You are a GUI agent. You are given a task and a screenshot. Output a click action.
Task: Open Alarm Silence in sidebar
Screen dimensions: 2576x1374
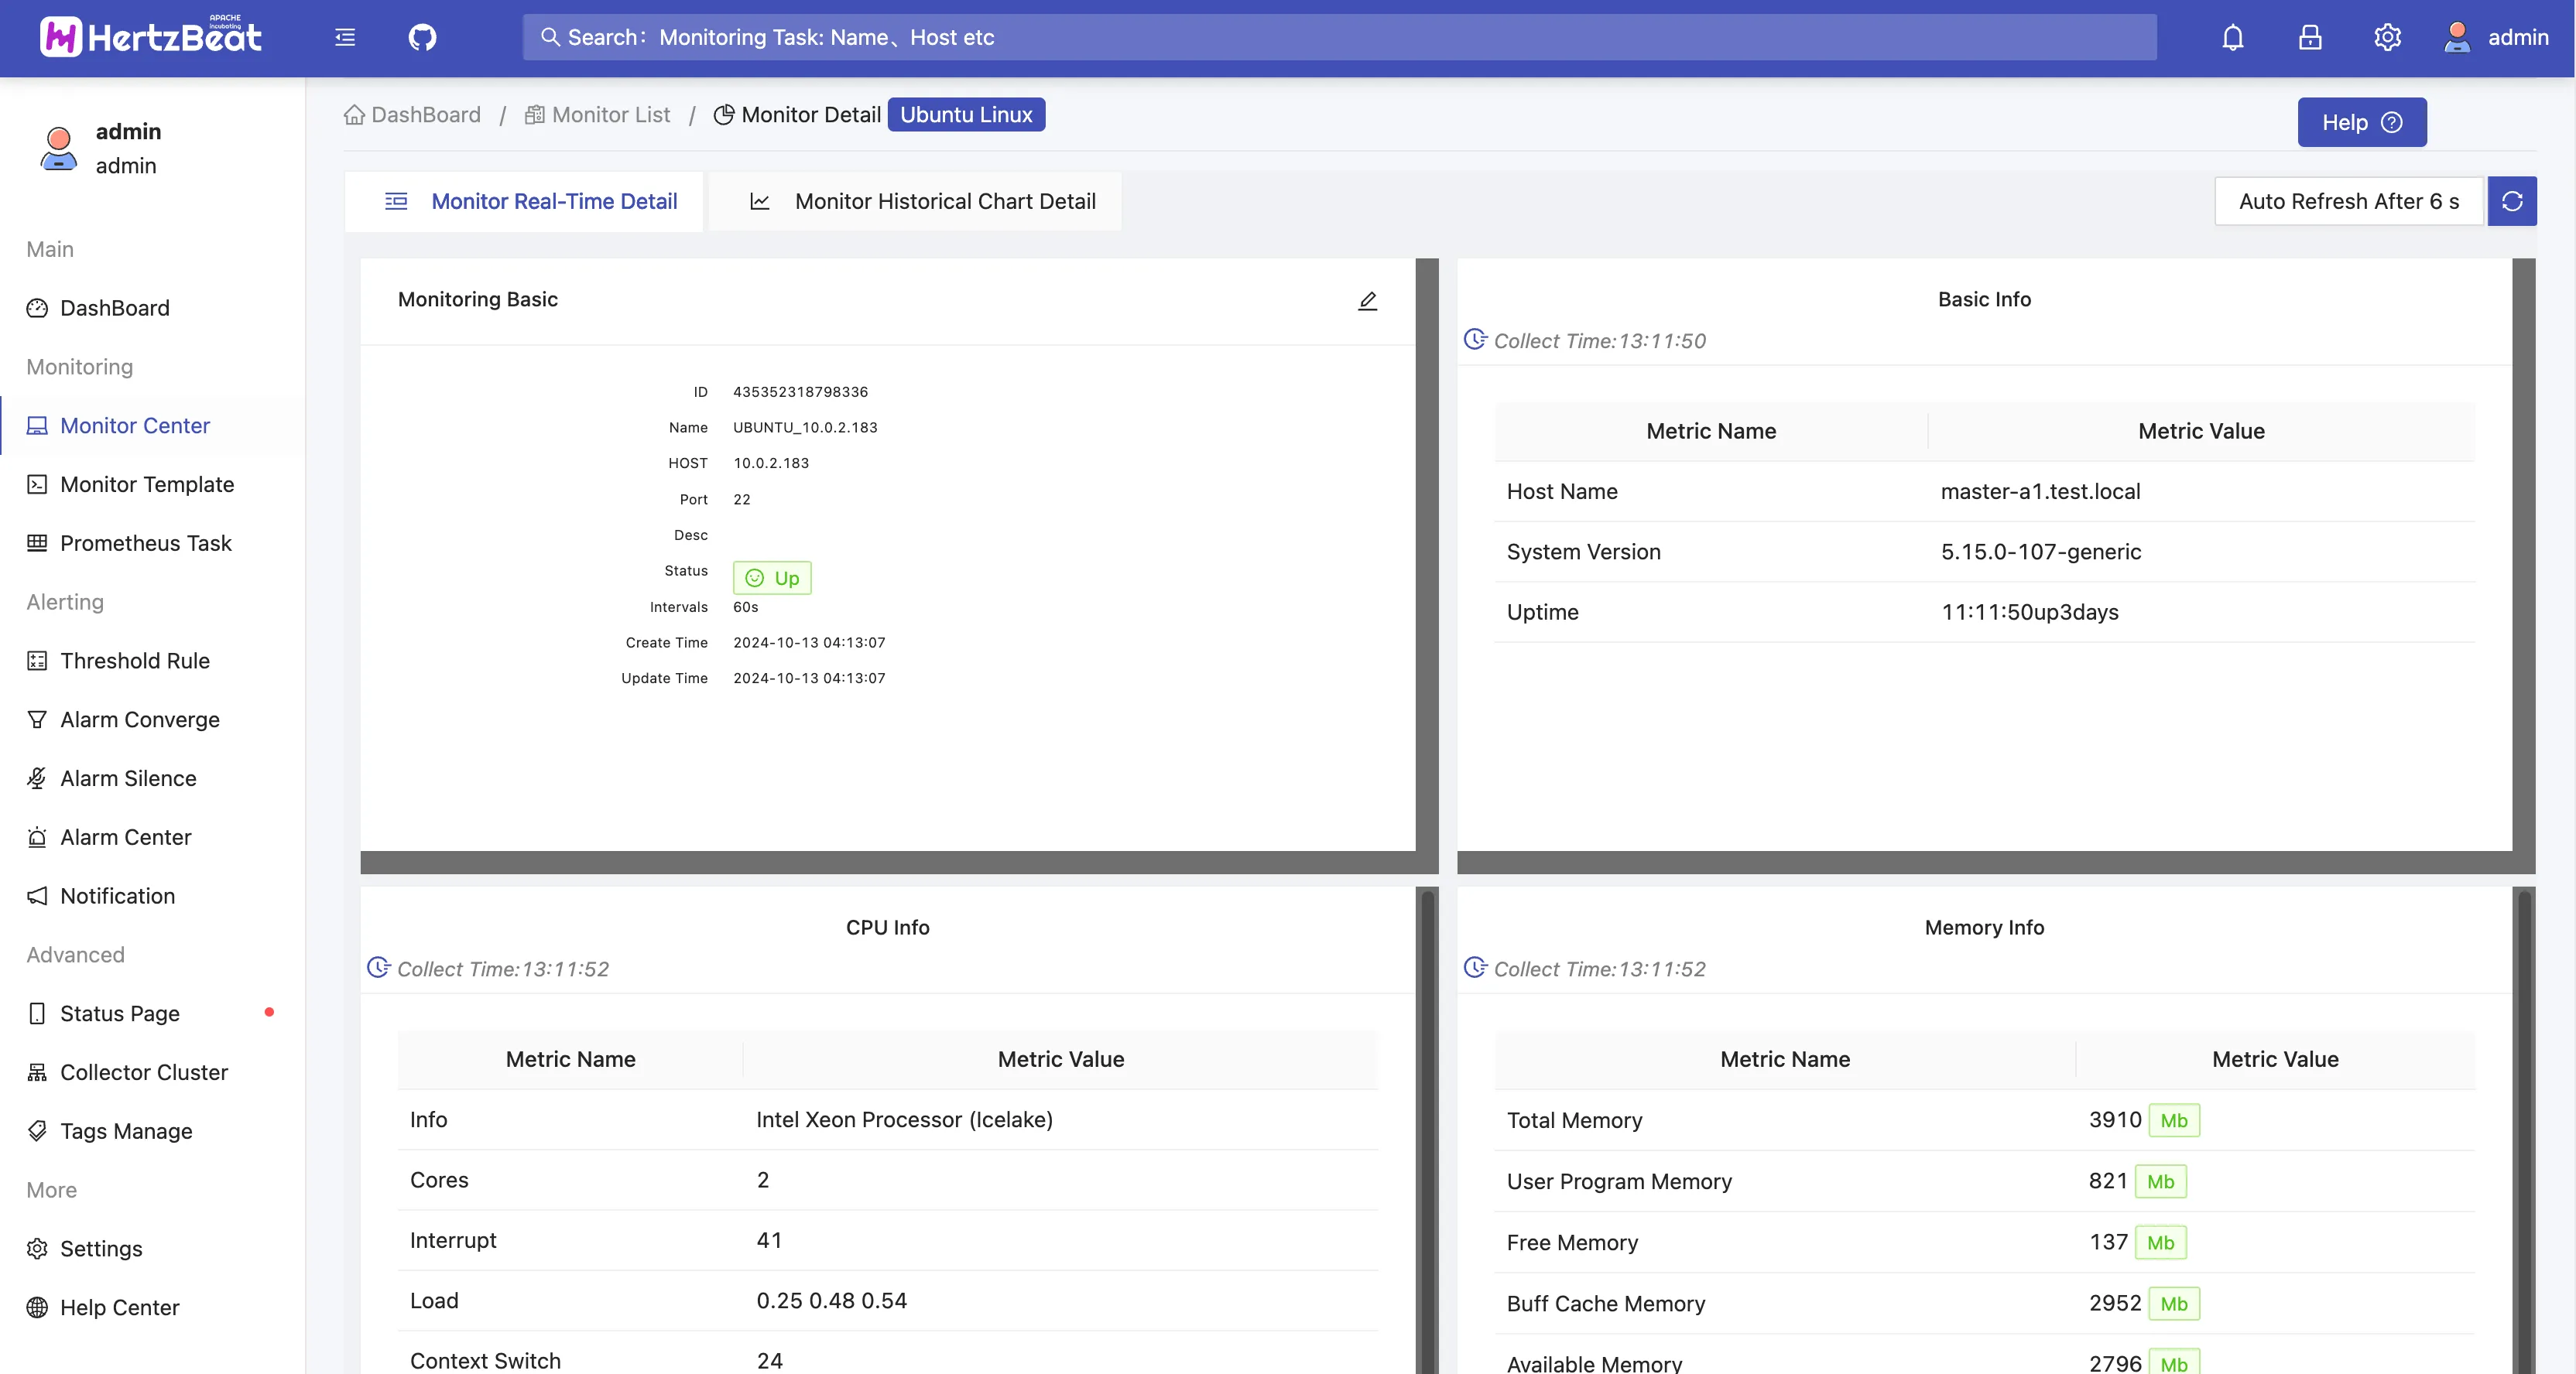(128, 778)
